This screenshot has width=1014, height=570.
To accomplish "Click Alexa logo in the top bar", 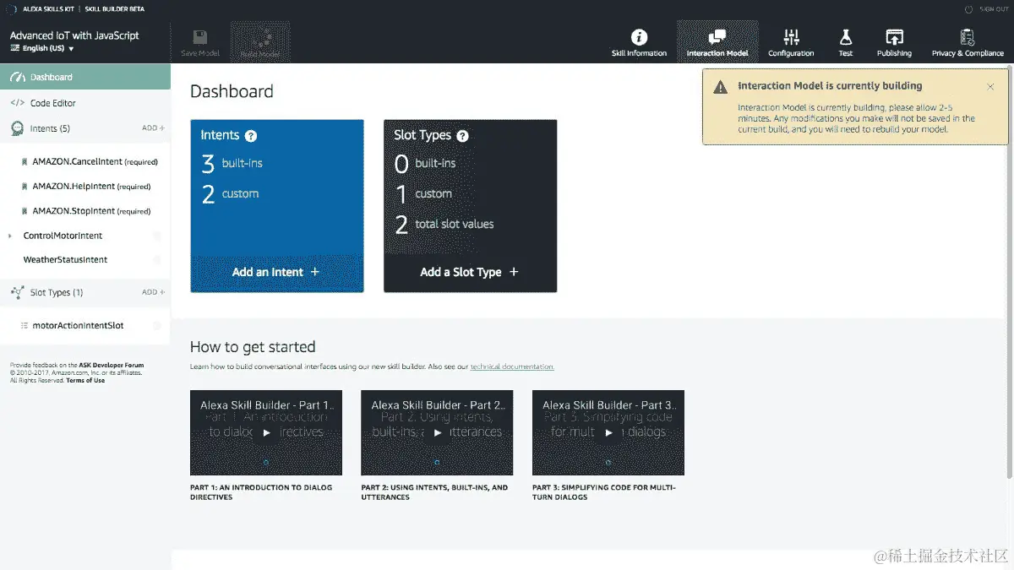I will (x=10, y=8).
